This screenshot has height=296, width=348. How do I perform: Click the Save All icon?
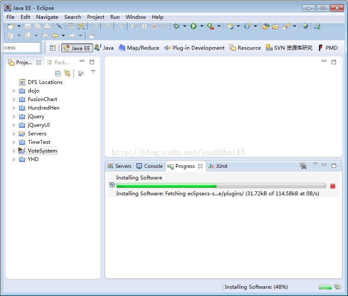pyautogui.click(x=37, y=27)
